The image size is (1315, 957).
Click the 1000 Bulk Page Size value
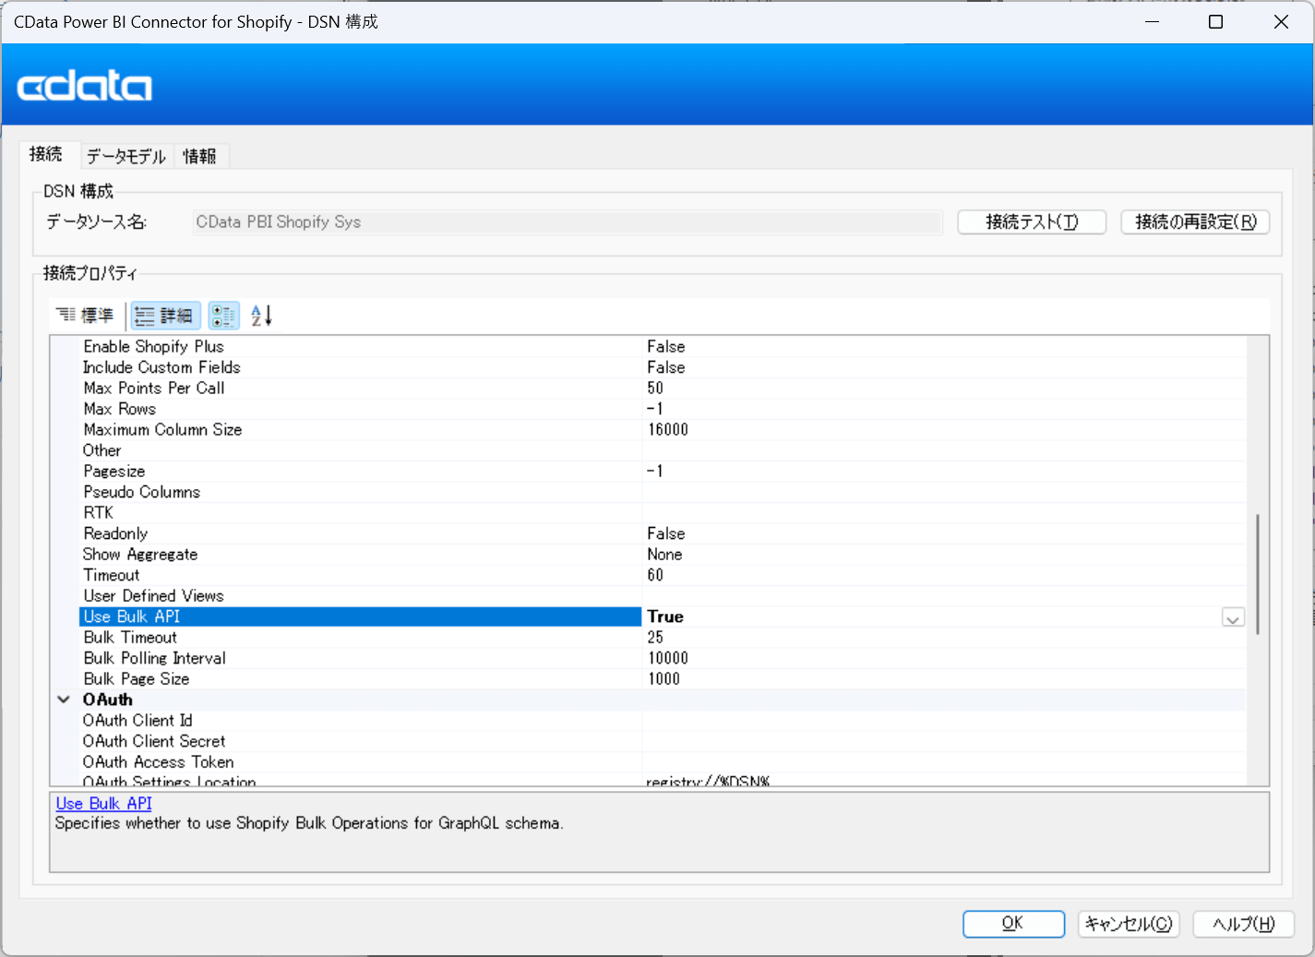click(664, 679)
